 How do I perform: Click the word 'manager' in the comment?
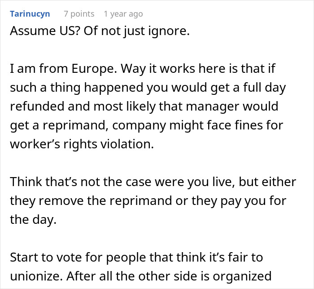213,107
